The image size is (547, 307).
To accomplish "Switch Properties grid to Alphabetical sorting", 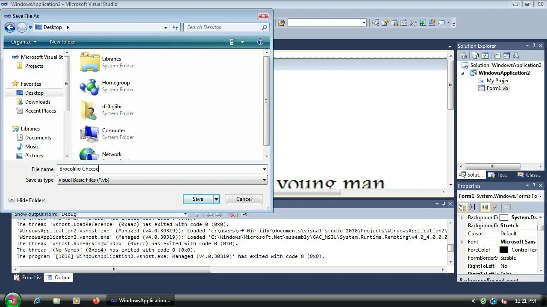I will point(472,207).
